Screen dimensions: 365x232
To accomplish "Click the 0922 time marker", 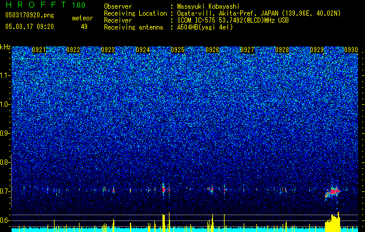I will point(73,50).
